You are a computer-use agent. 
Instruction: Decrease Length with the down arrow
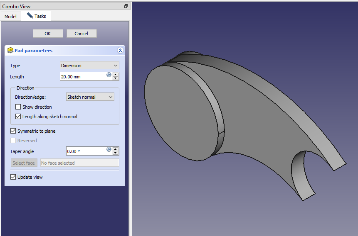[x=116, y=78]
